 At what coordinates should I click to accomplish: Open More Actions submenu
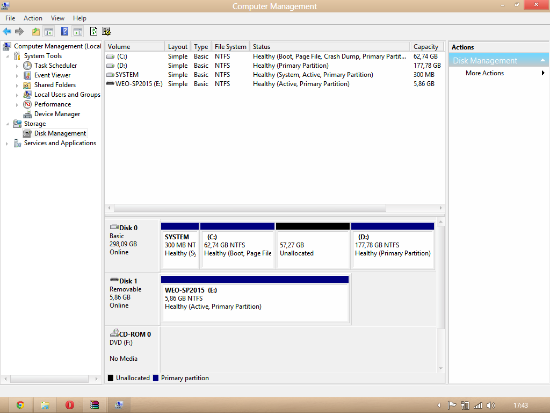point(498,73)
